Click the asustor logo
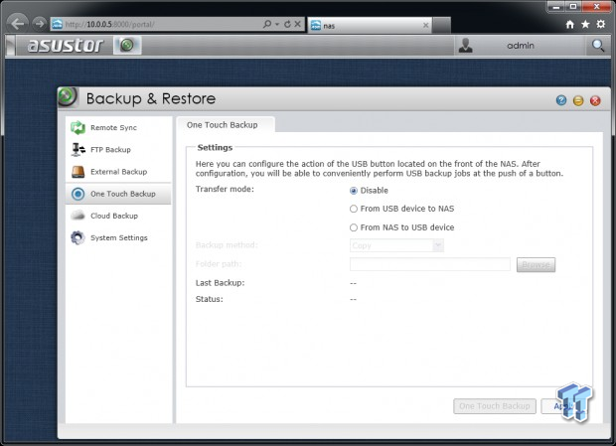 [65, 45]
